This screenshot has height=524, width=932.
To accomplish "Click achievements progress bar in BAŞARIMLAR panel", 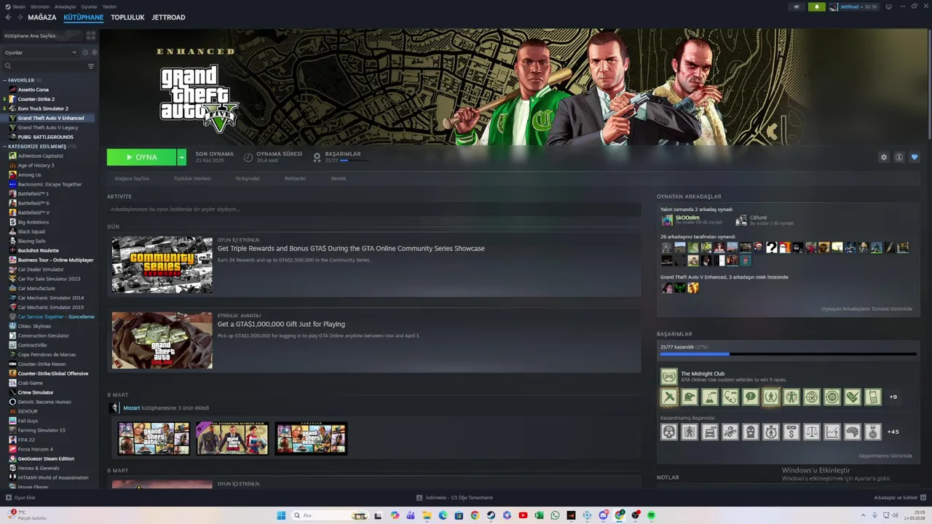I will (x=788, y=354).
